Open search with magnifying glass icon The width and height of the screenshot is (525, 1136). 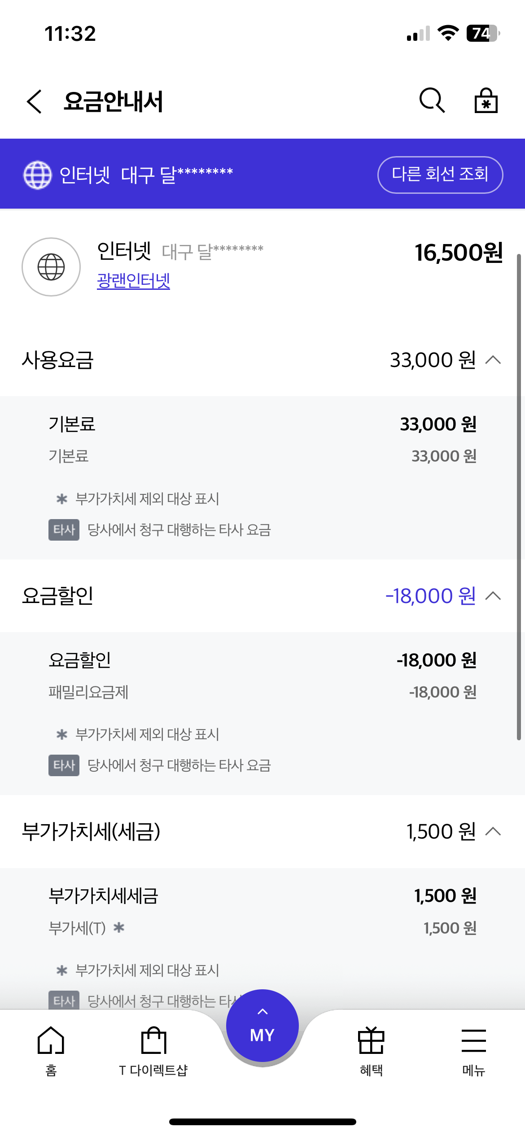coord(432,100)
